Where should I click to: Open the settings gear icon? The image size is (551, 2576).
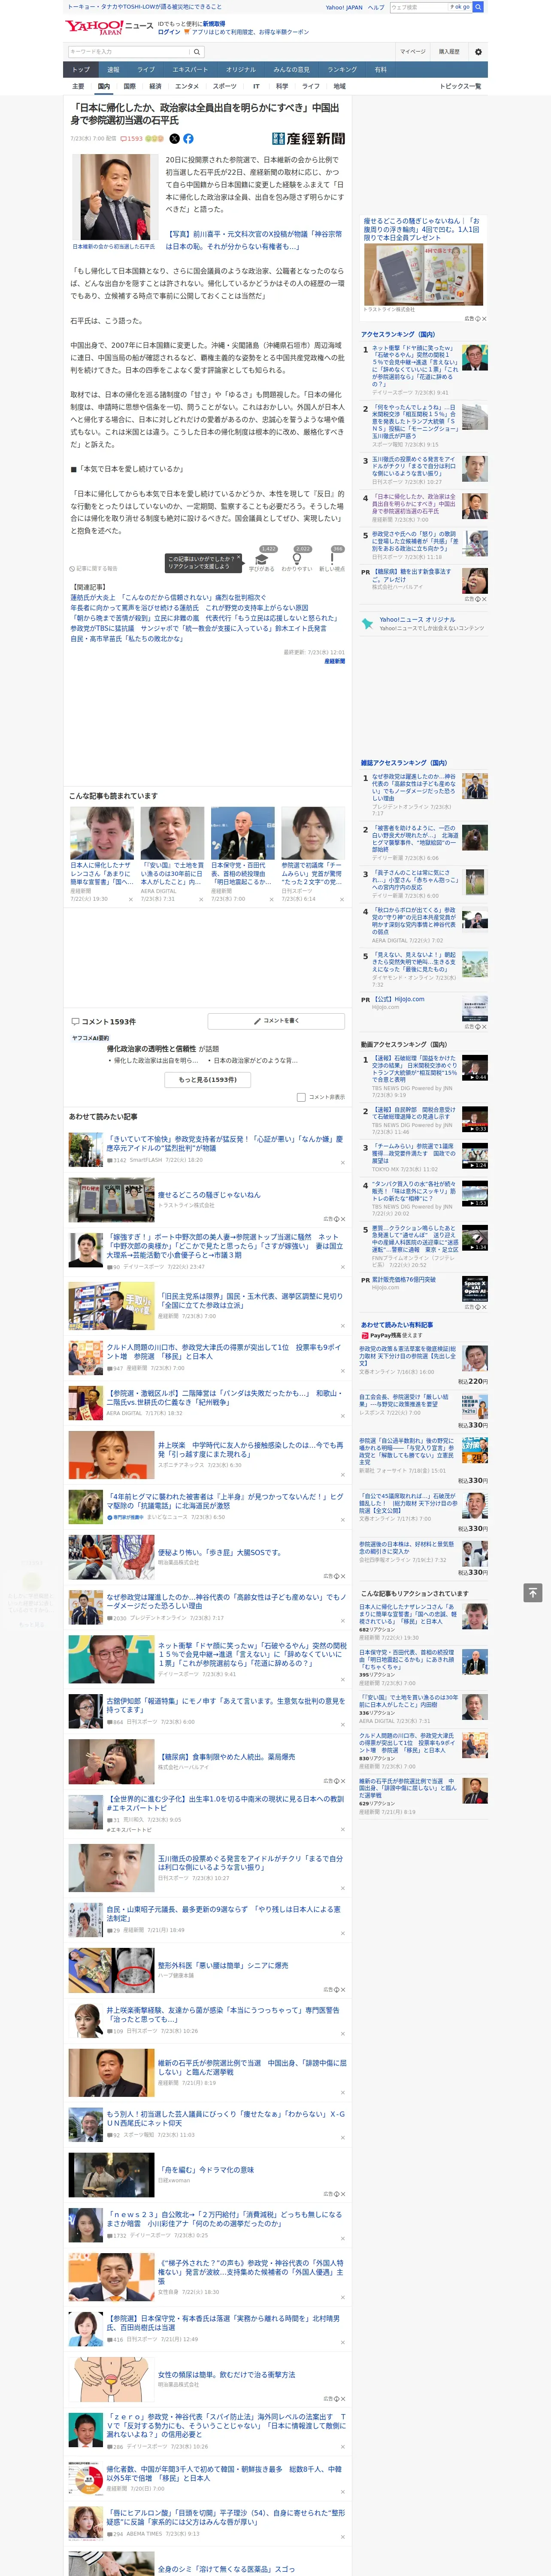(477, 51)
